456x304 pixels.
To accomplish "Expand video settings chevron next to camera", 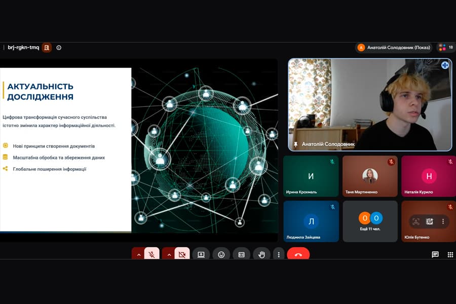I will [169, 254].
